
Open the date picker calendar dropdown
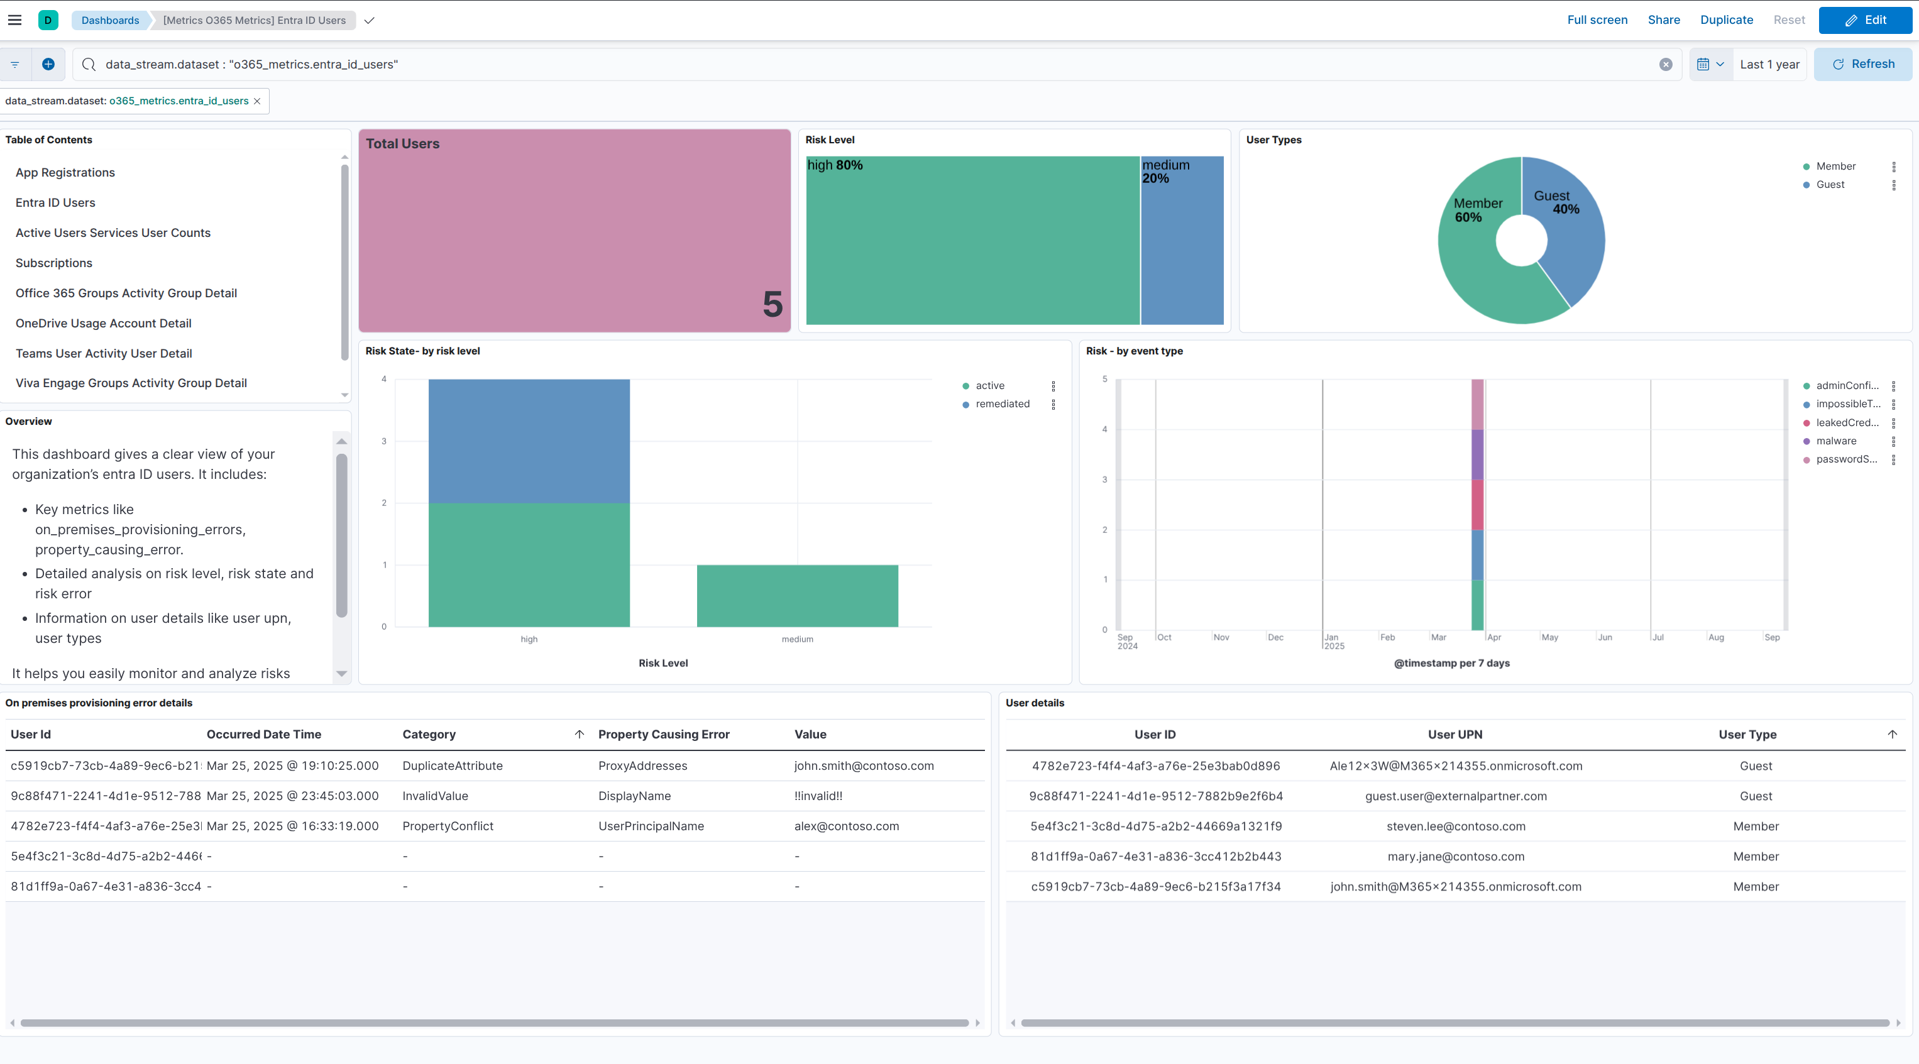pyautogui.click(x=1710, y=64)
